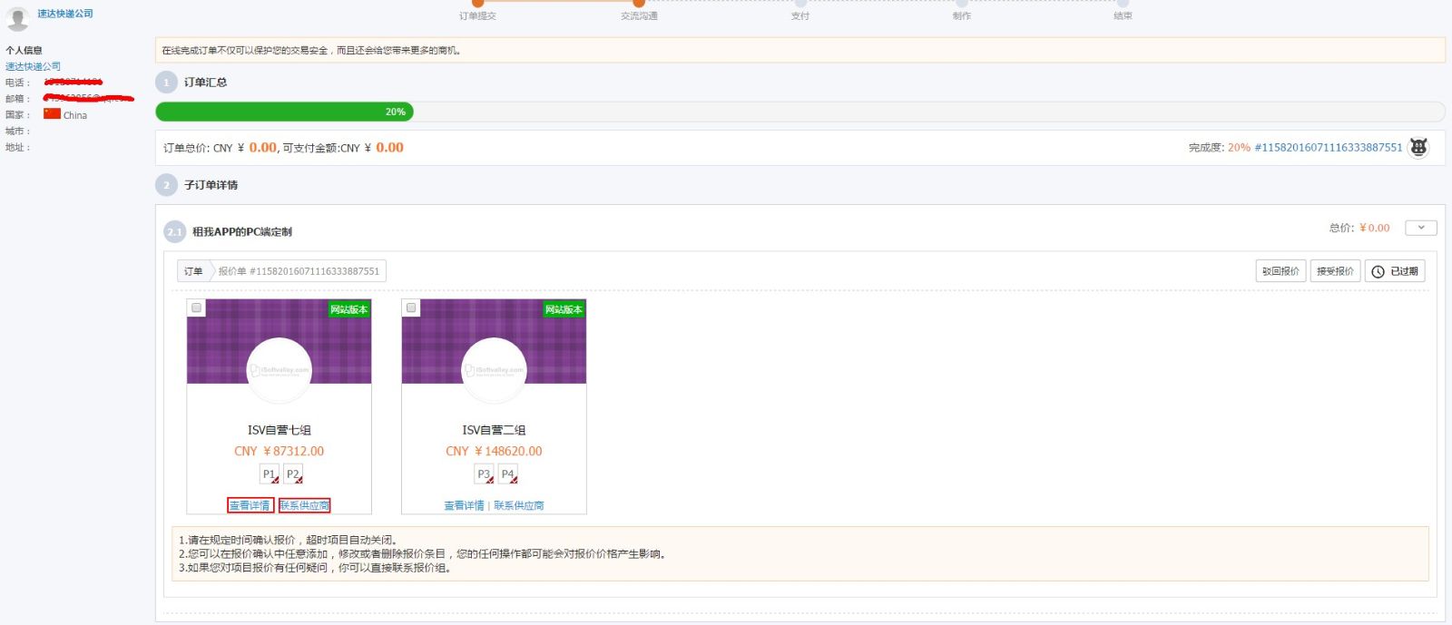Viewport: 1452px width, 625px height.
Task: Check the ISV自营二组 quote checkbox
Action: 411,308
